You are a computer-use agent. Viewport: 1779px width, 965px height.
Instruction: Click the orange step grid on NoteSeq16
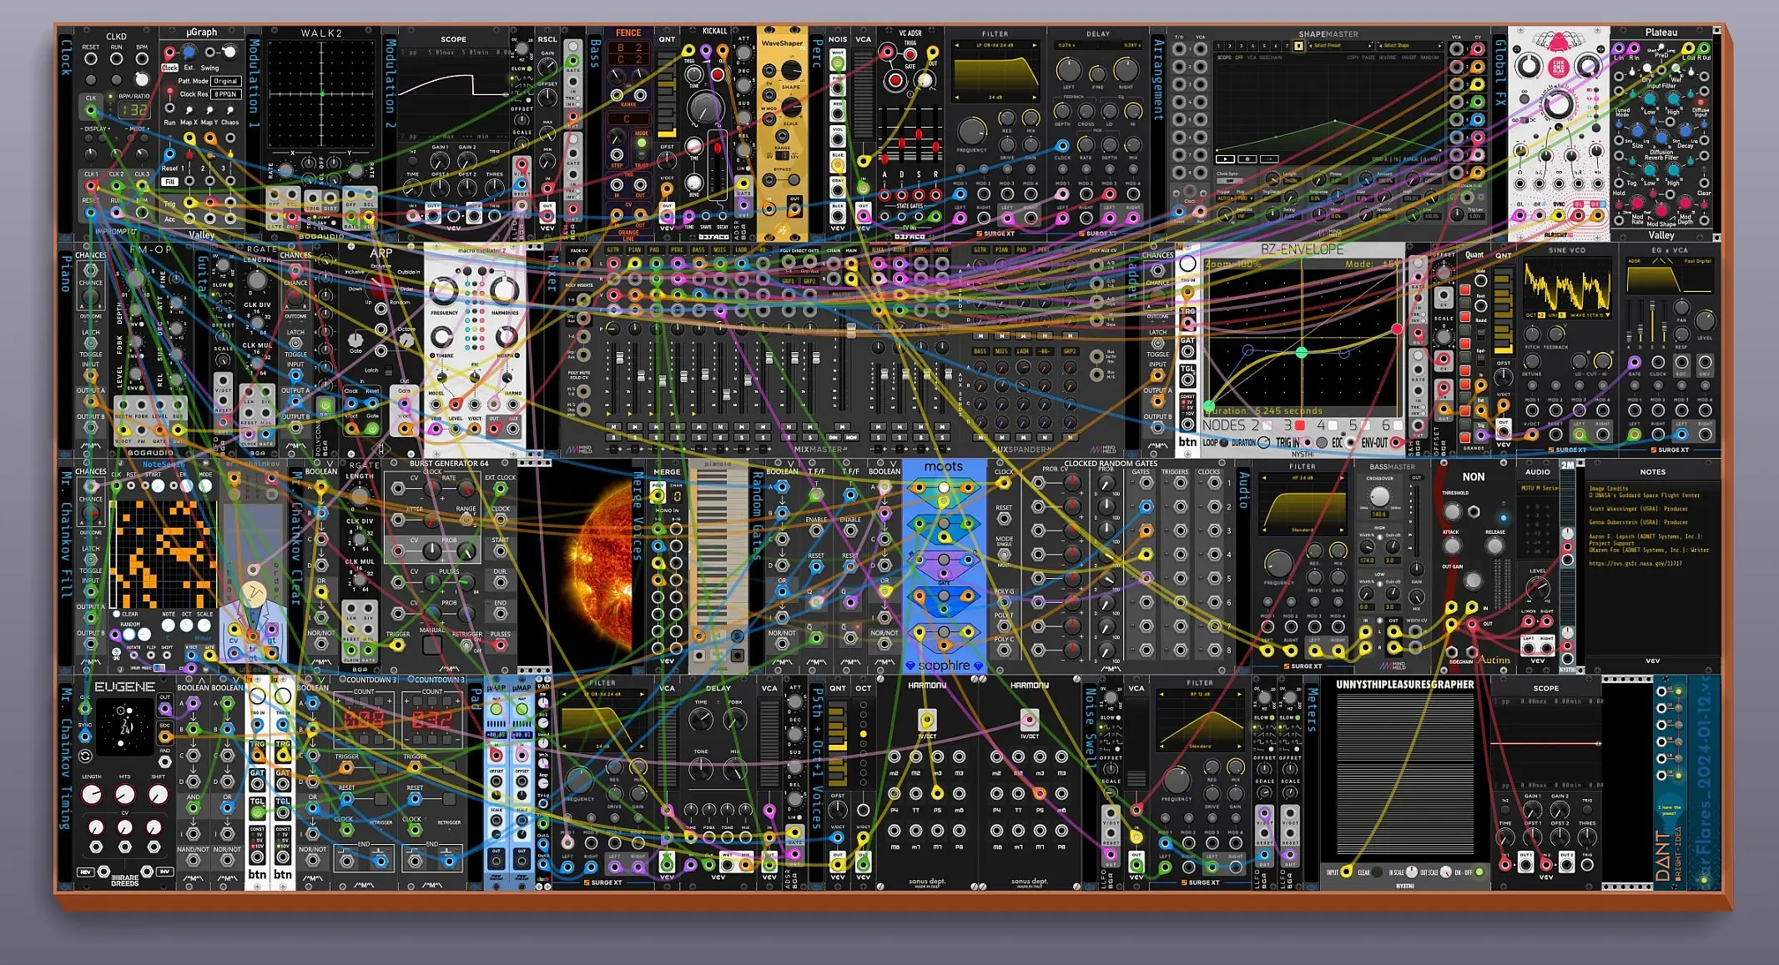tap(163, 555)
